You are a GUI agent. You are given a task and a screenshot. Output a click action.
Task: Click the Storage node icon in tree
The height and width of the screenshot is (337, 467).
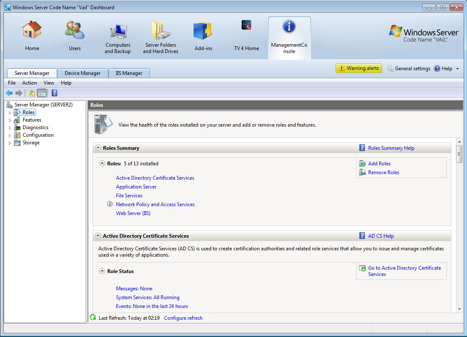(17, 143)
